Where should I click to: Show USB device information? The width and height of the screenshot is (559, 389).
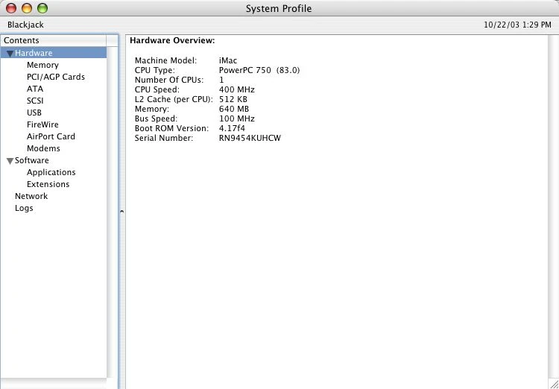pos(34,113)
